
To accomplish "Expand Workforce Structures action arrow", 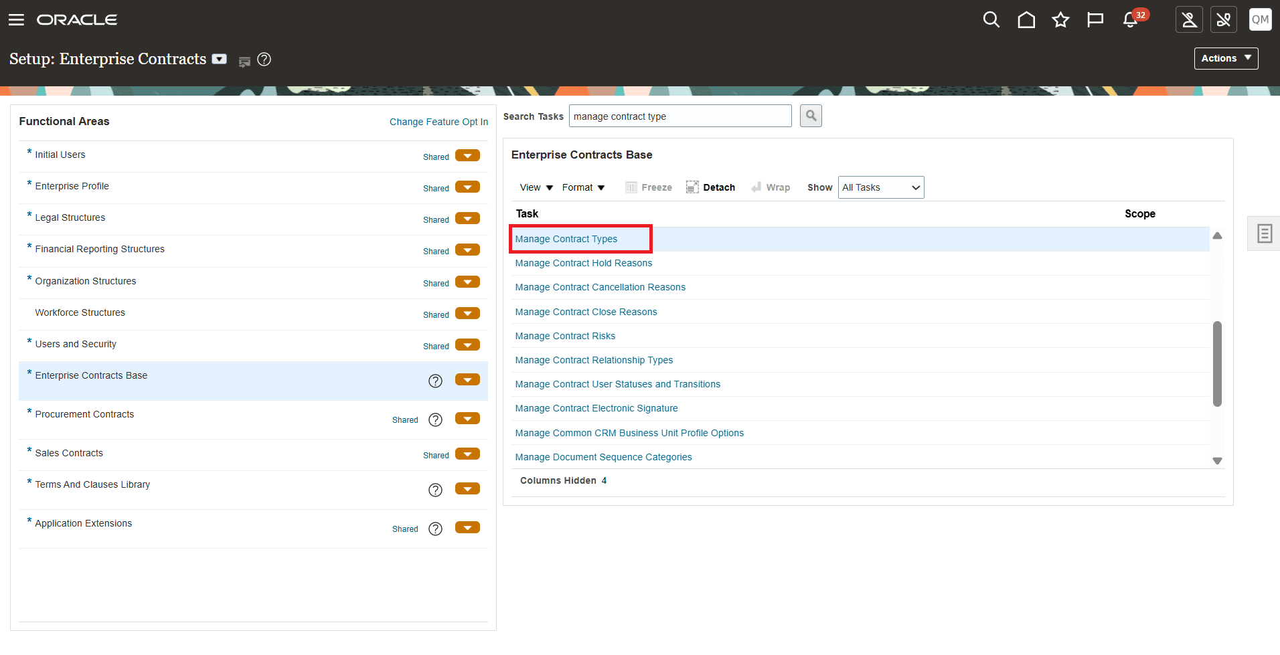I will (467, 313).
